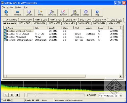Switch to the WMA to OGG tab
Image resolution: width=127 pixels, height=103 pixels.
coord(41,20)
